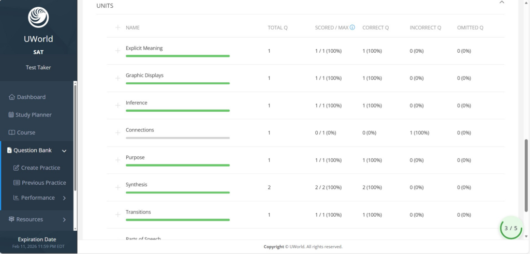Image resolution: width=530 pixels, height=254 pixels.
Task: Click the 3 / 5 progress circle
Action: coord(511,228)
